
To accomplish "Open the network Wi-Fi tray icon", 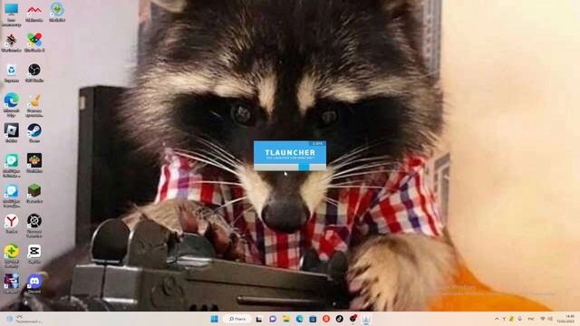I will coord(543,319).
